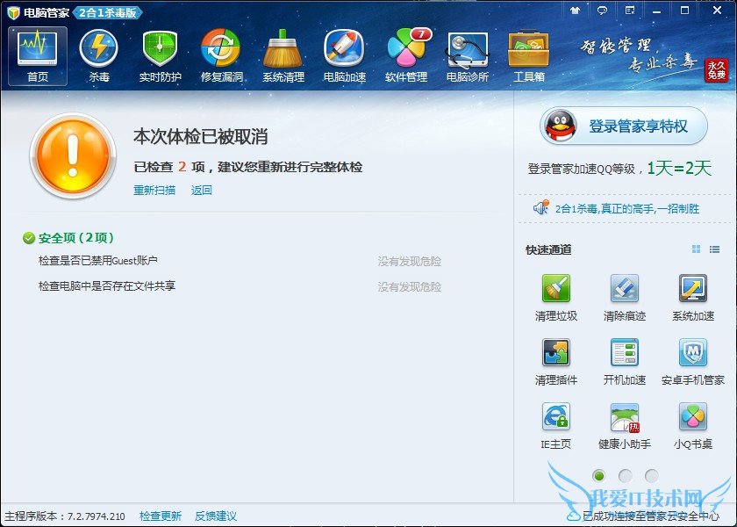This screenshot has height=527, width=737.
Task: Launch 清理插件 plugin cleaner
Action: pos(556,362)
